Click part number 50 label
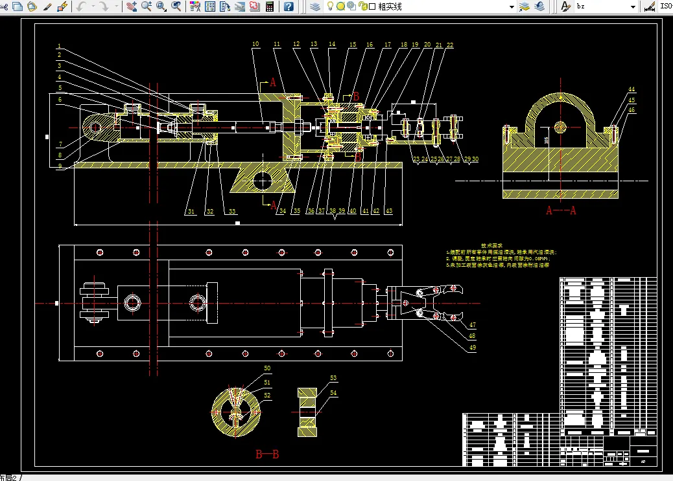The image size is (673, 481). pyautogui.click(x=267, y=368)
